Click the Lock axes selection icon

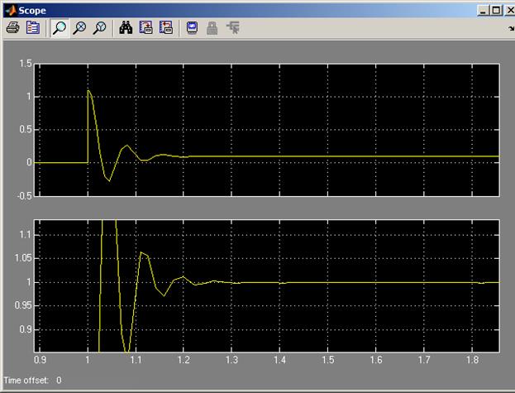tap(212, 28)
